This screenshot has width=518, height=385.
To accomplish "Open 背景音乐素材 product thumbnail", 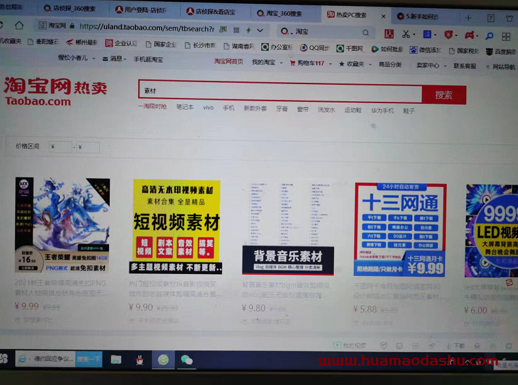I will pos(288,228).
